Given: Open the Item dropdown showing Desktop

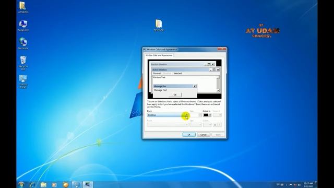Looking at the screenshot, I should coord(168,115).
